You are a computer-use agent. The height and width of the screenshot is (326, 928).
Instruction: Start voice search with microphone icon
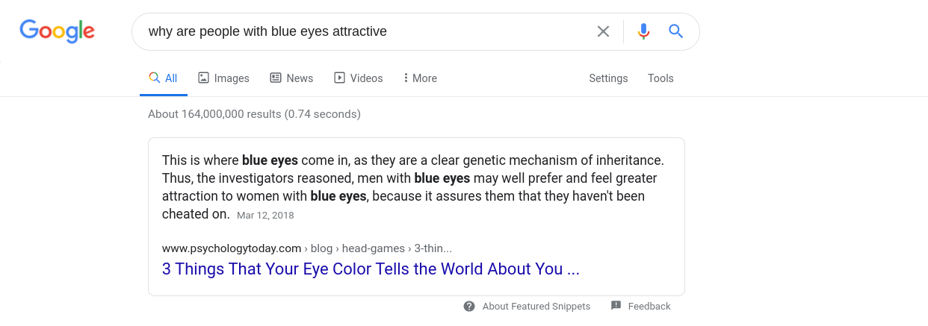643,31
